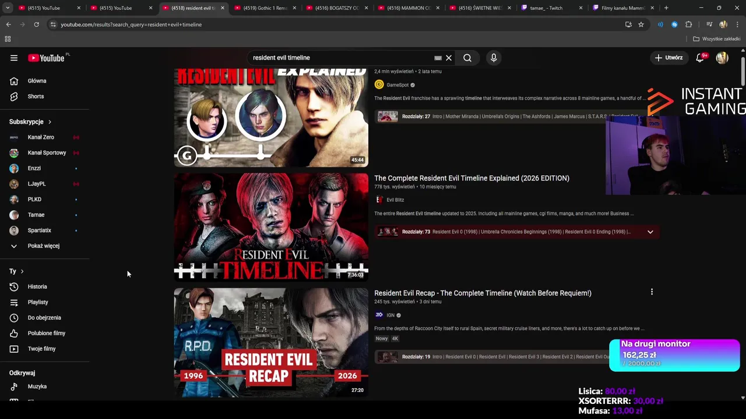Click into the YouTube search input field
Screen dimensions: 746x419
click(341, 58)
